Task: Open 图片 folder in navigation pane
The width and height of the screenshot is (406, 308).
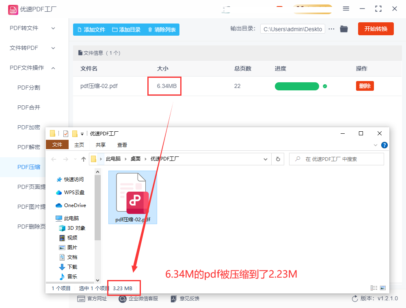Action: pyautogui.click(x=68, y=248)
